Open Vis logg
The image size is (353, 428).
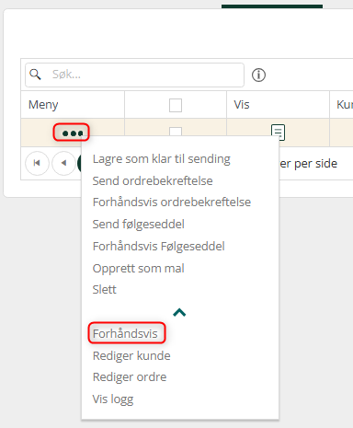[113, 399]
